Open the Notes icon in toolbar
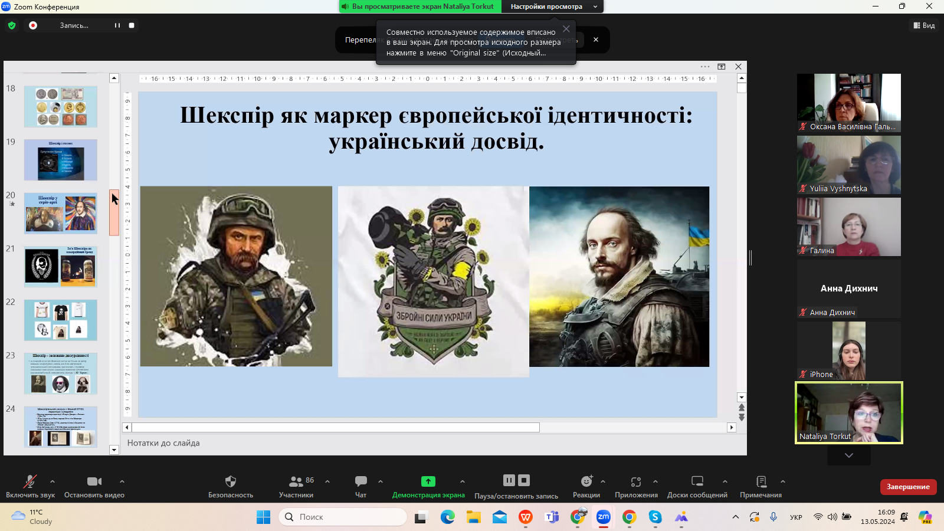This screenshot has height=531, width=944. coord(761,481)
